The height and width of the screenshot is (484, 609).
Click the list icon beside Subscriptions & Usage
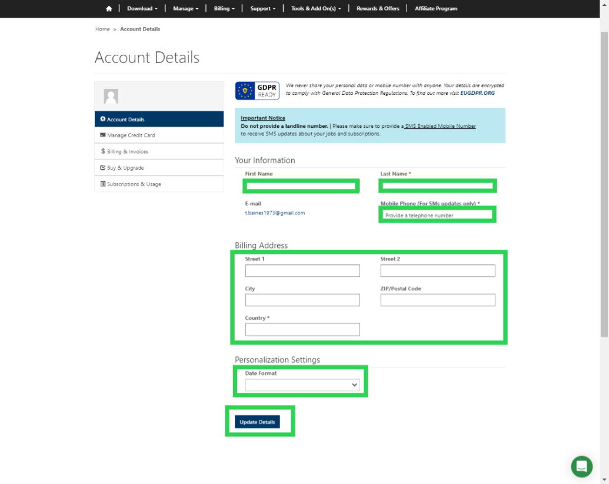click(x=103, y=184)
